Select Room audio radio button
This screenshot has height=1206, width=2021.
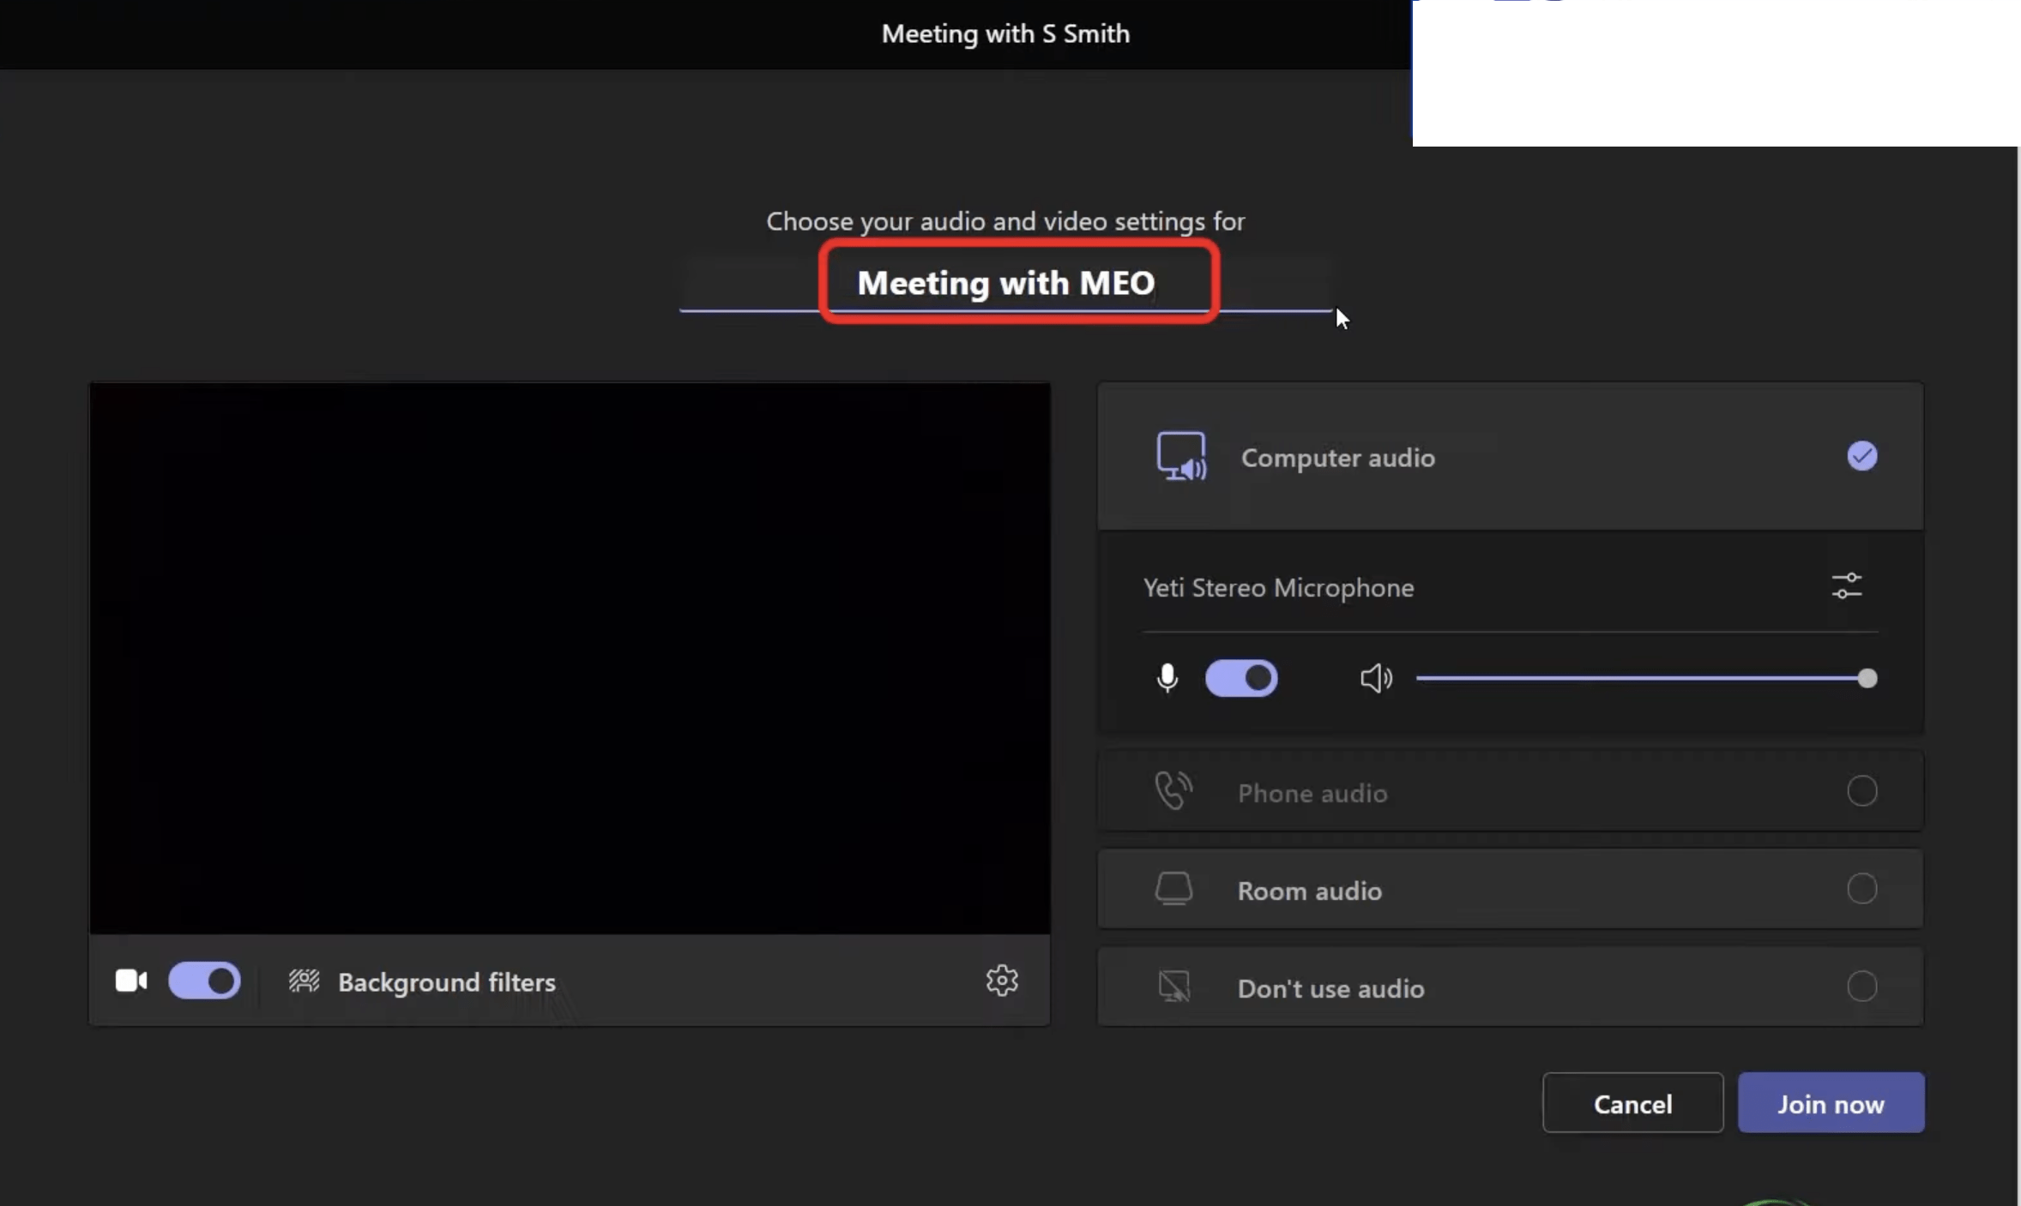pyautogui.click(x=1862, y=889)
